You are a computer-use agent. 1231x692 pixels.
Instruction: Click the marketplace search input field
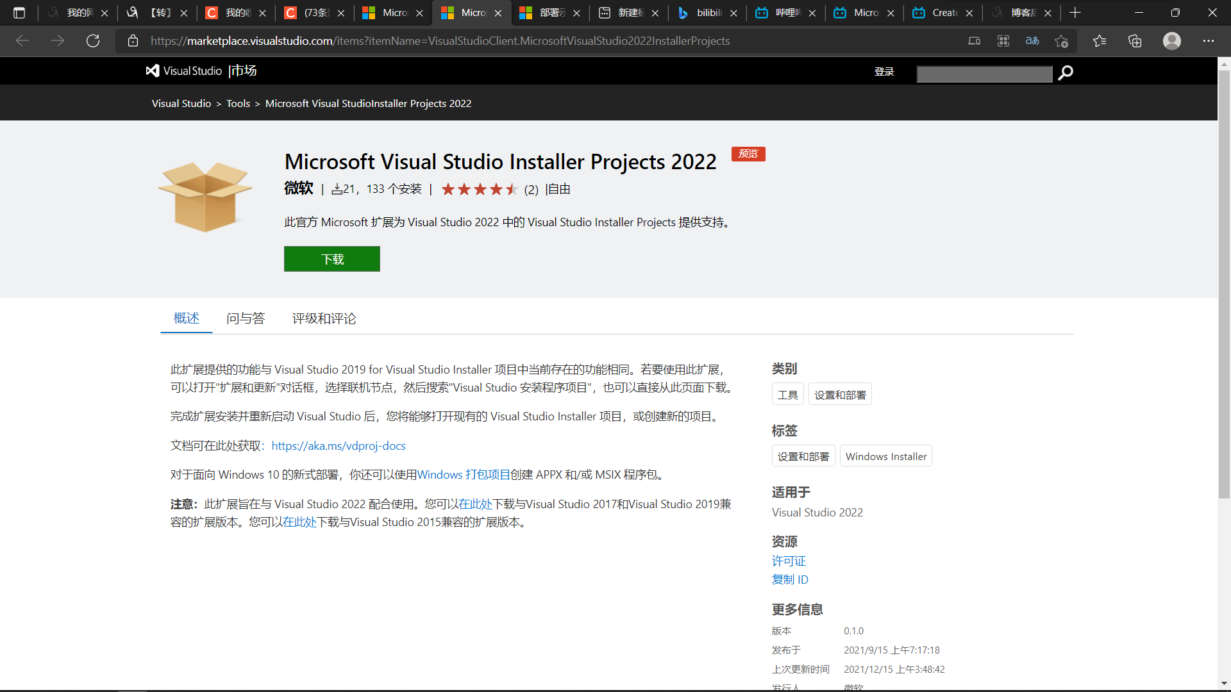(984, 73)
